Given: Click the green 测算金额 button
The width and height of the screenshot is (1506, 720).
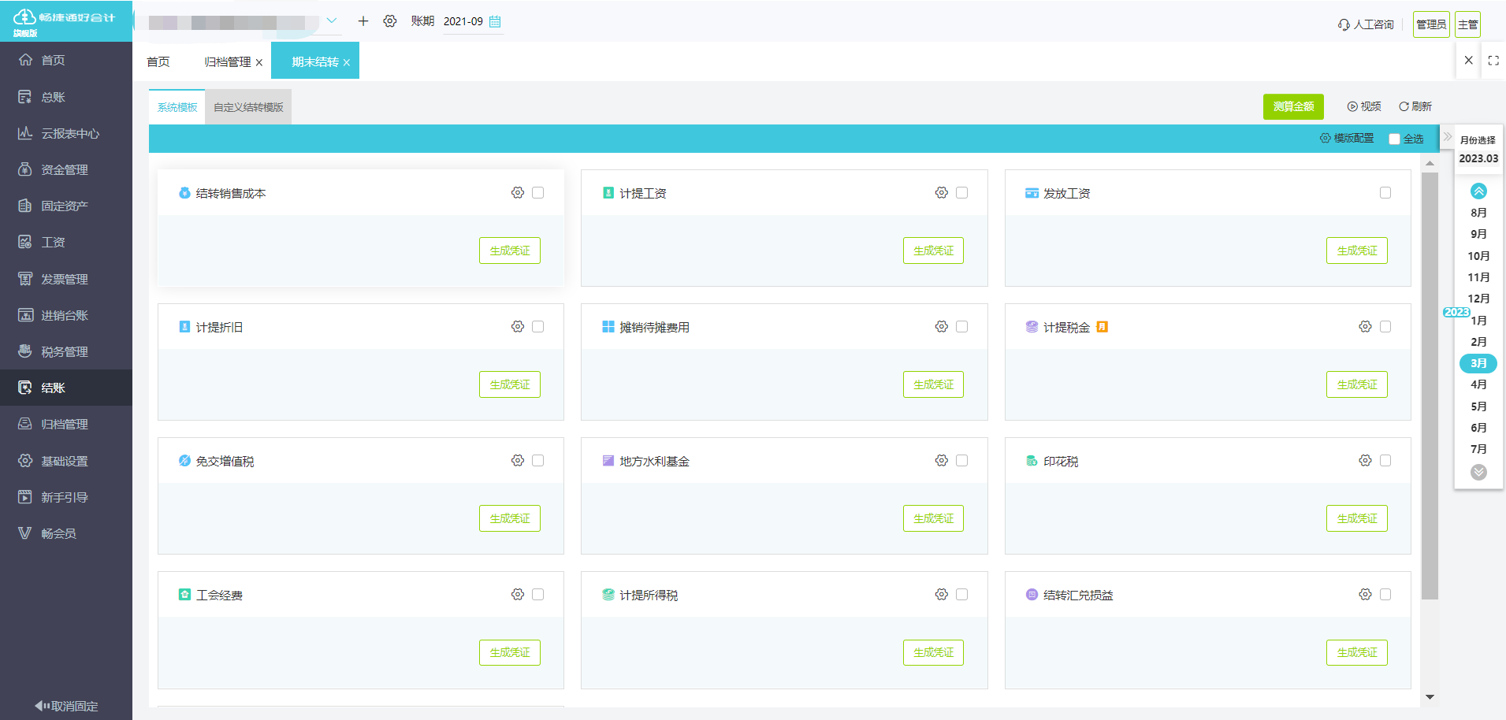Looking at the screenshot, I should pos(1293,106).
